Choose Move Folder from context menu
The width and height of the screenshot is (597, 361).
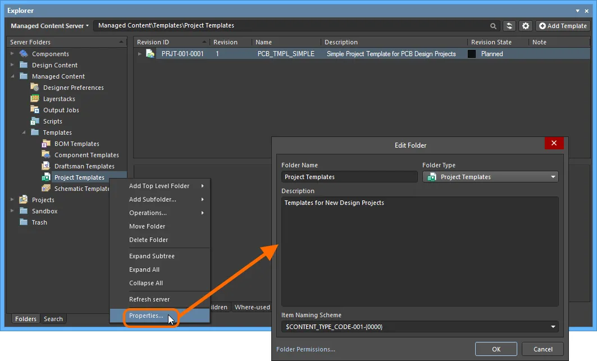pos(160,226)
